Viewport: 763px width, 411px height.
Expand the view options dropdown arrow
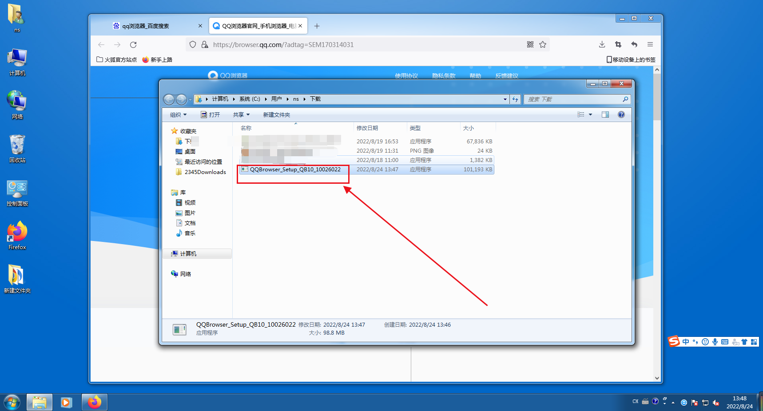pos(590,115)
